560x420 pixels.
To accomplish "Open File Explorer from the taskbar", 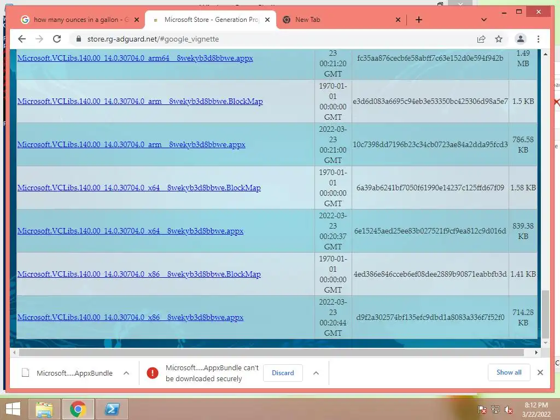I will [44, 409].
